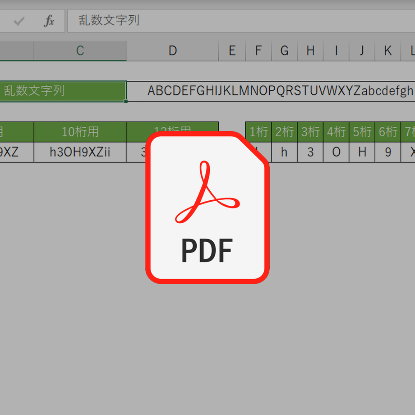The image size is (415, 415).
Task: Select the cell ending in 9XZ
Action: tap(17, 152)
